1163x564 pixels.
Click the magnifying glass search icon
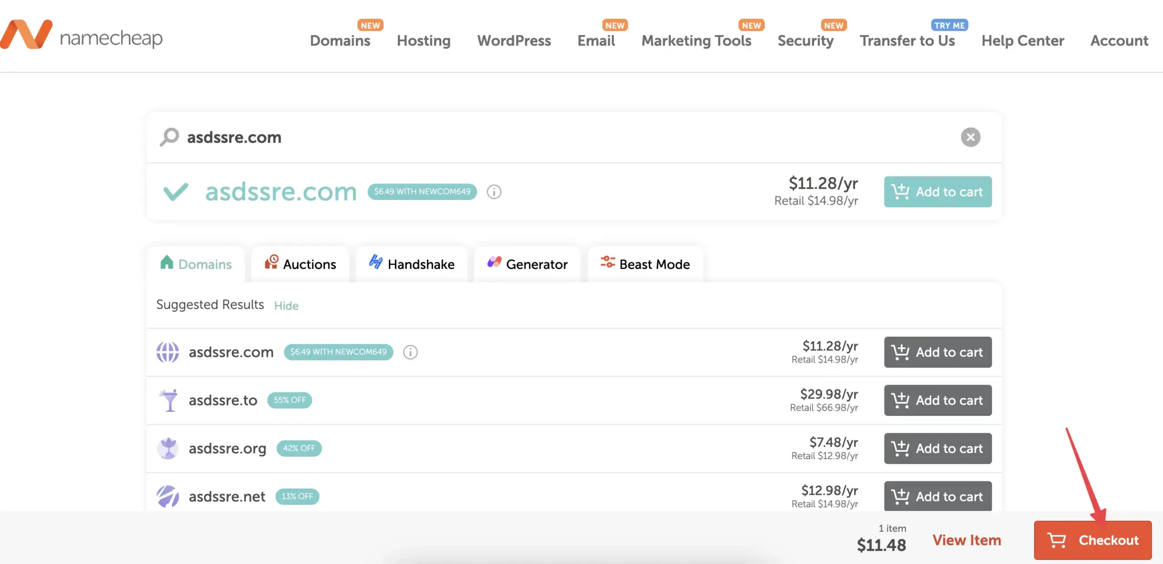click(169, 137)
